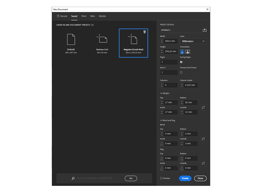This screenshot has height=192, width=262.
Task: Click the Height value field
Action: pos(170,51)
